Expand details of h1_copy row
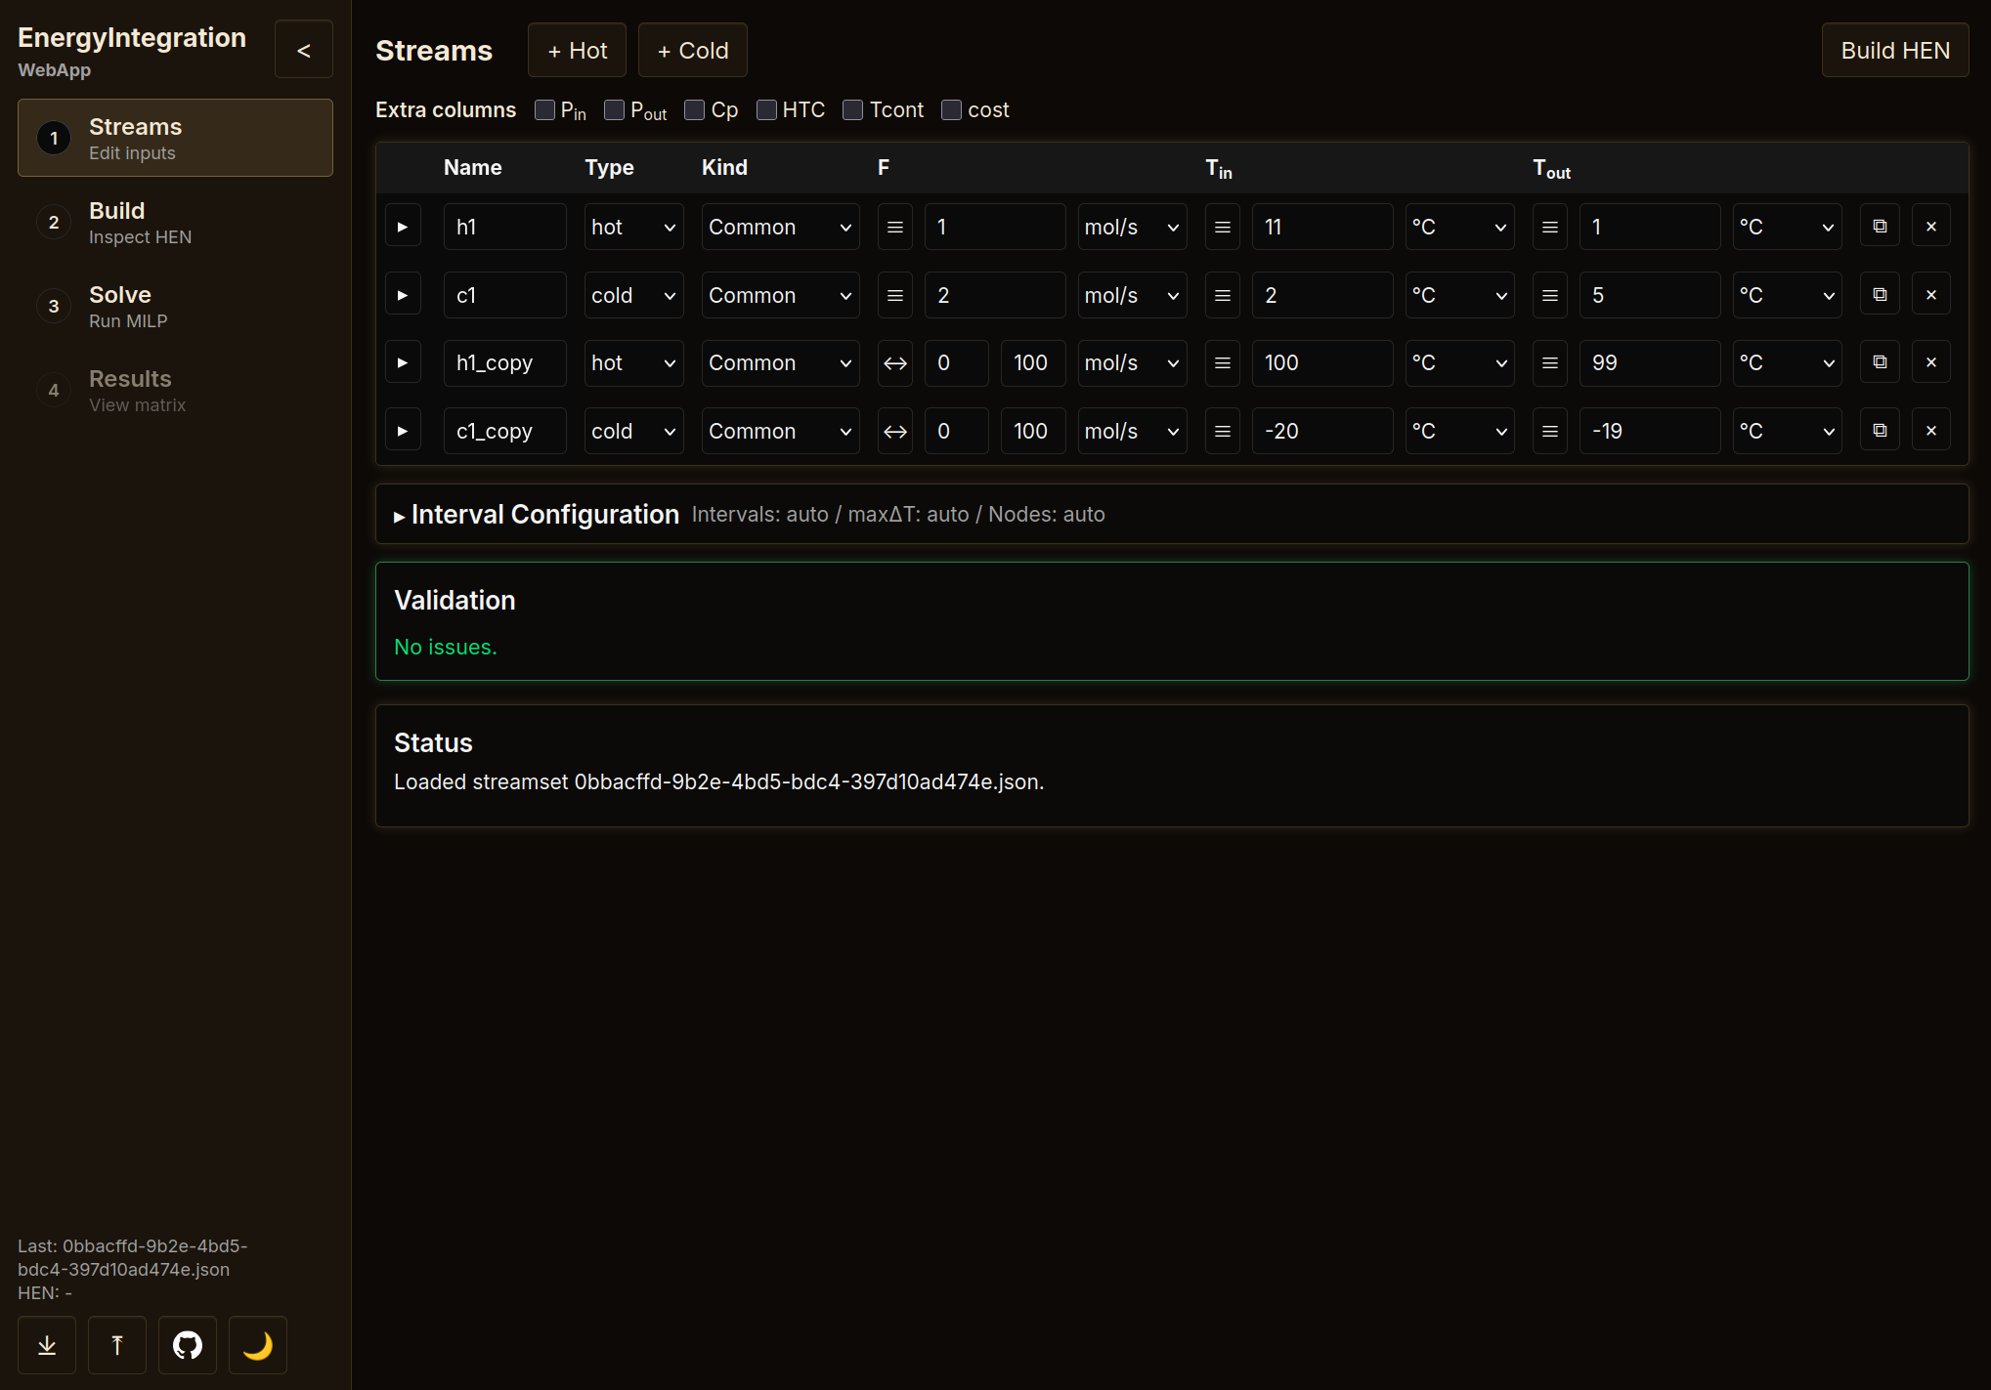Viewport: 1991px width, 1390px height. [403, 362]
